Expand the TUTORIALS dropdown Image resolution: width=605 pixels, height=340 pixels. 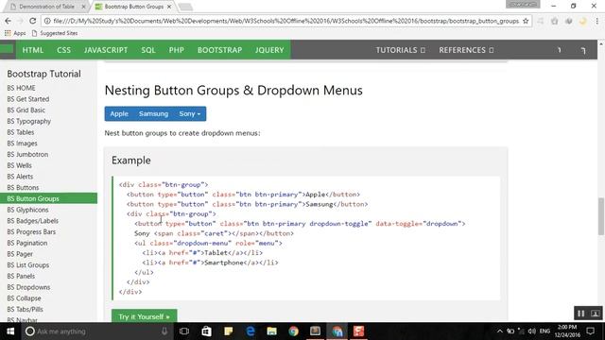point(401,50)
